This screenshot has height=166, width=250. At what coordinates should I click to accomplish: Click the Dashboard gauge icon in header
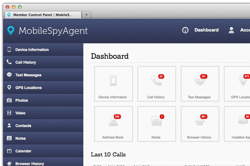[185, 30]
